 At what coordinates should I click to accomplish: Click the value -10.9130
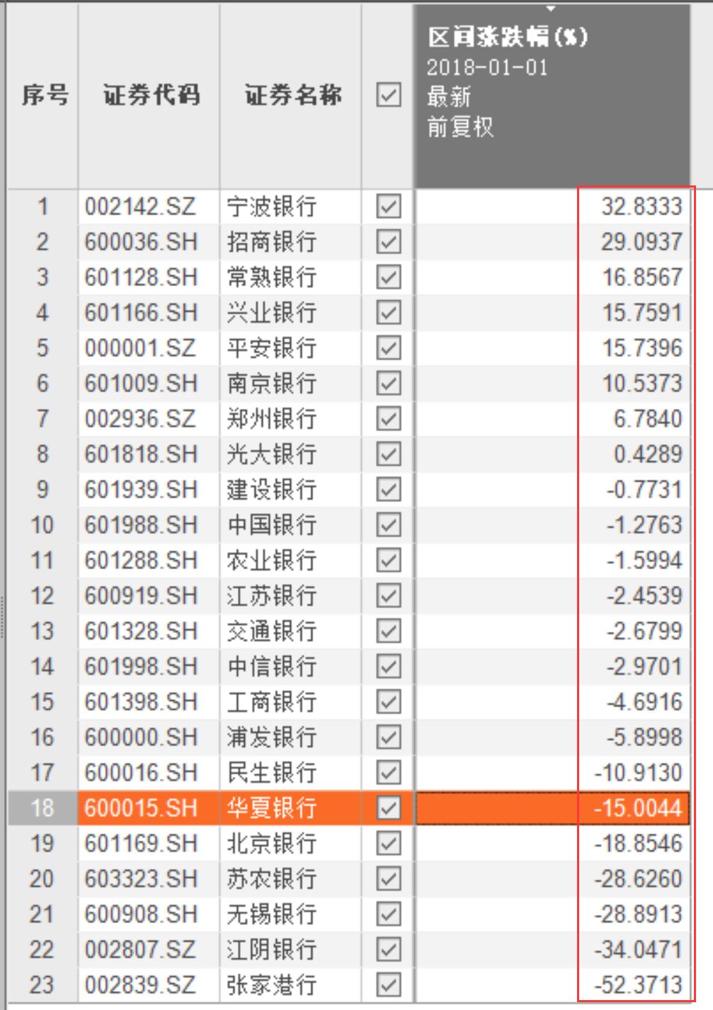click(x=639, y=773)
